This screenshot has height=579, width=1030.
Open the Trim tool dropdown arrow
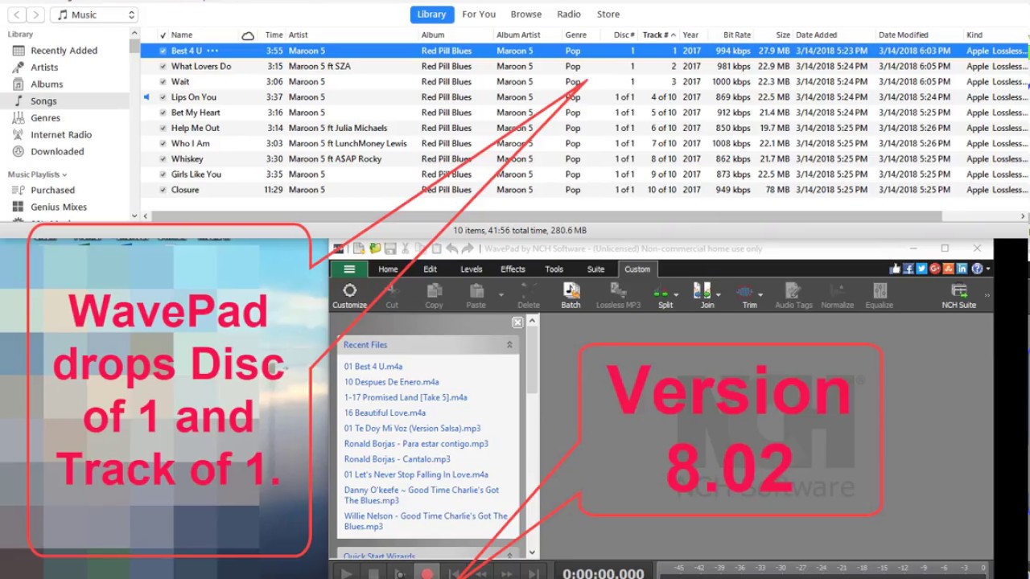pos(760,294)
